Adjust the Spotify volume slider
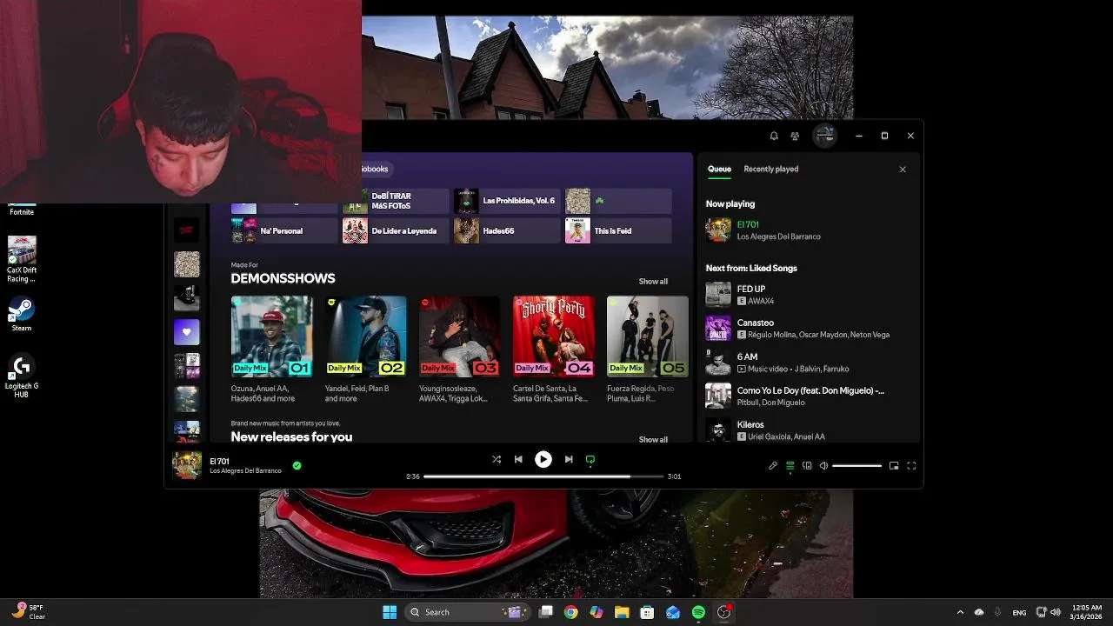The width and height of the screenshot is (1113, 626). coord(857,466)
